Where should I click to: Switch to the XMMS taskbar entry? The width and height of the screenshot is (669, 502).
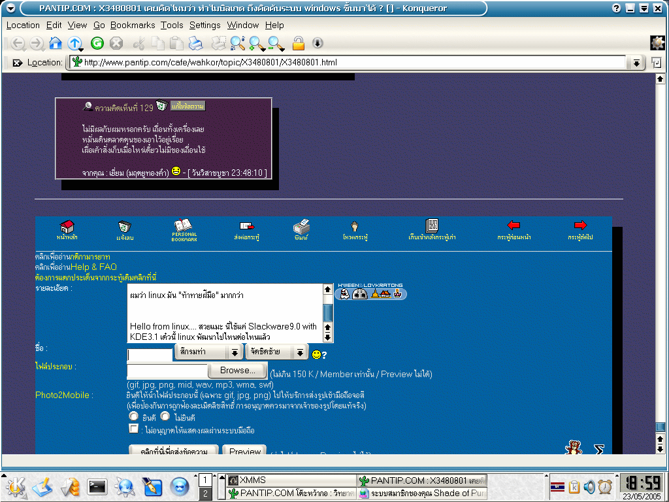pos(291,480)
